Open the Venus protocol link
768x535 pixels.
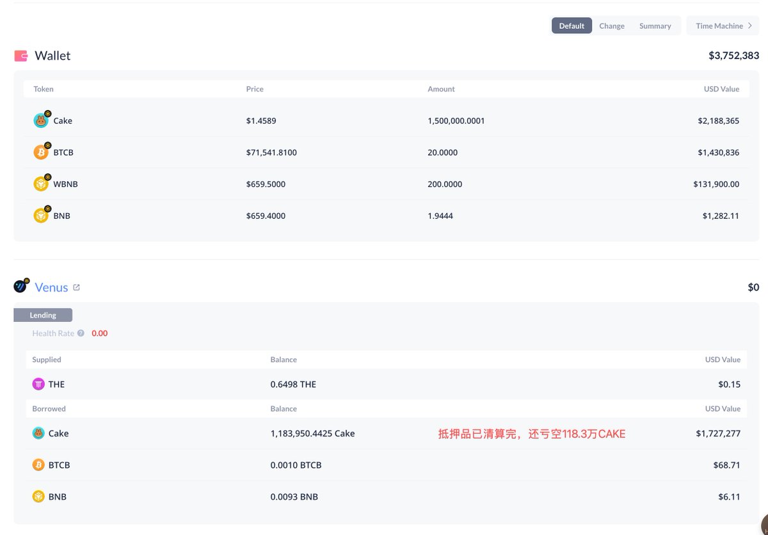(51, 287)
